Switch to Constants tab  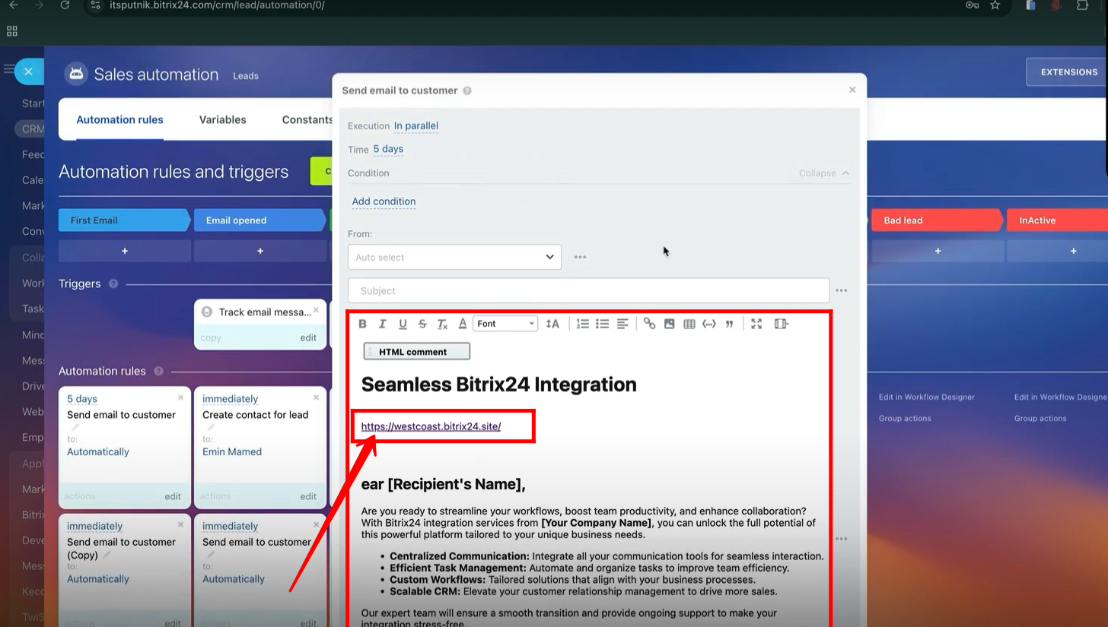point(307,119)
